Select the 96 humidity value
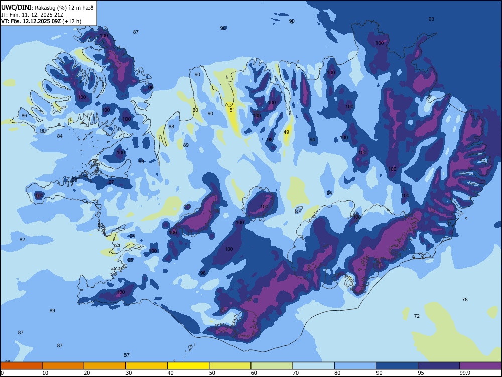The height and width of the screenshot is (377, 502). tap(203, 273)
